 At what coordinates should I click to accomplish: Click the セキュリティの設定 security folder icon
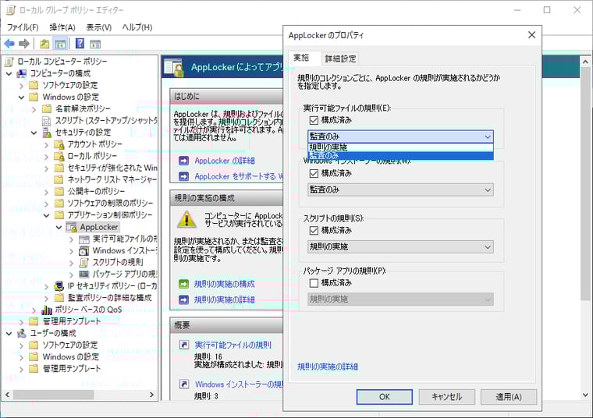coord(47,133)
